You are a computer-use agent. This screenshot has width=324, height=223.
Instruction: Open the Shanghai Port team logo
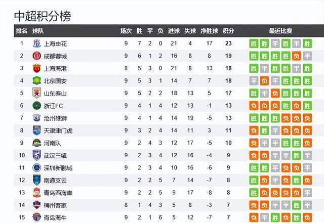37,68
